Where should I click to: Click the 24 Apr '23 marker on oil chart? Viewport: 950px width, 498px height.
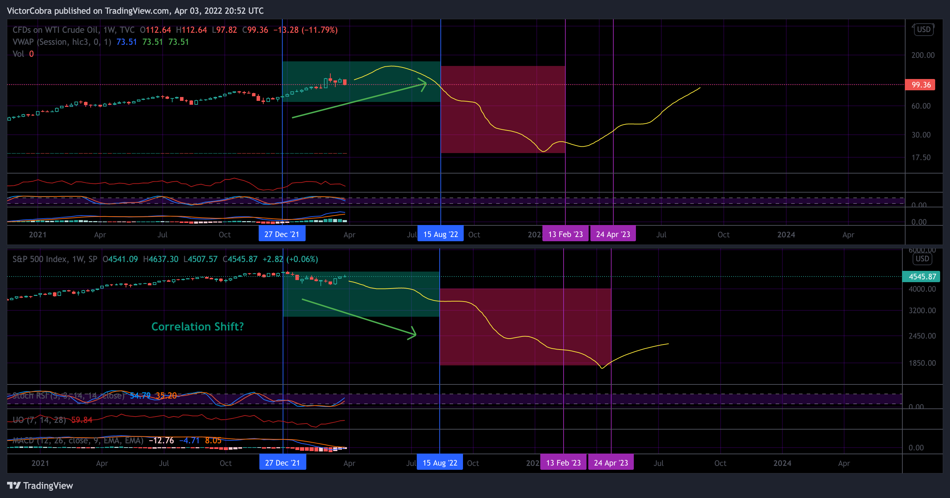[613, 234]
